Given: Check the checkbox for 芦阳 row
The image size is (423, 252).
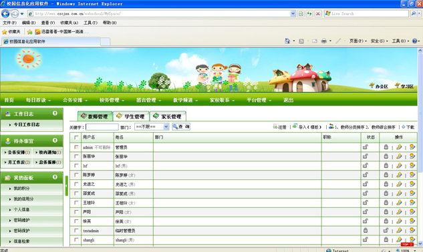Looking at the screenshot, I should pyautogui.click(x=76, y=212).
